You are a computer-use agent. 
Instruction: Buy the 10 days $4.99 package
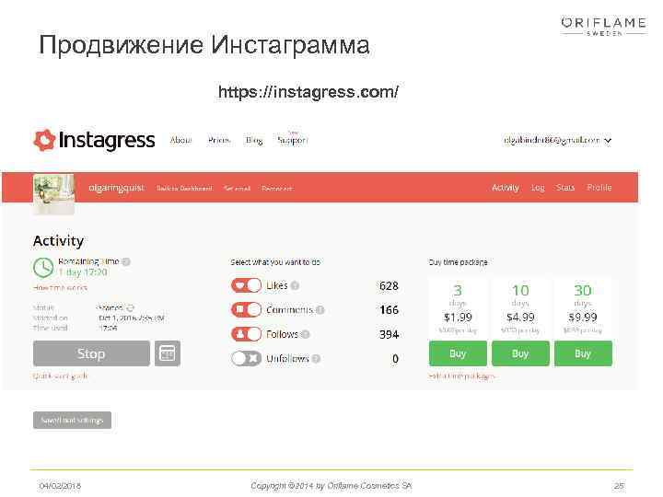pos(520,353)
